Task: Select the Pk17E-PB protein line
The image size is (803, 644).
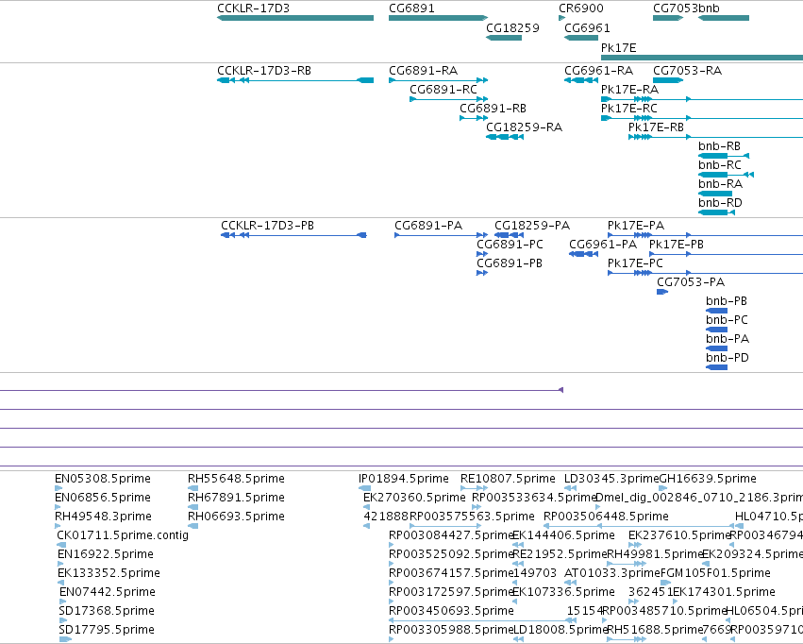Action: point(727,254)
